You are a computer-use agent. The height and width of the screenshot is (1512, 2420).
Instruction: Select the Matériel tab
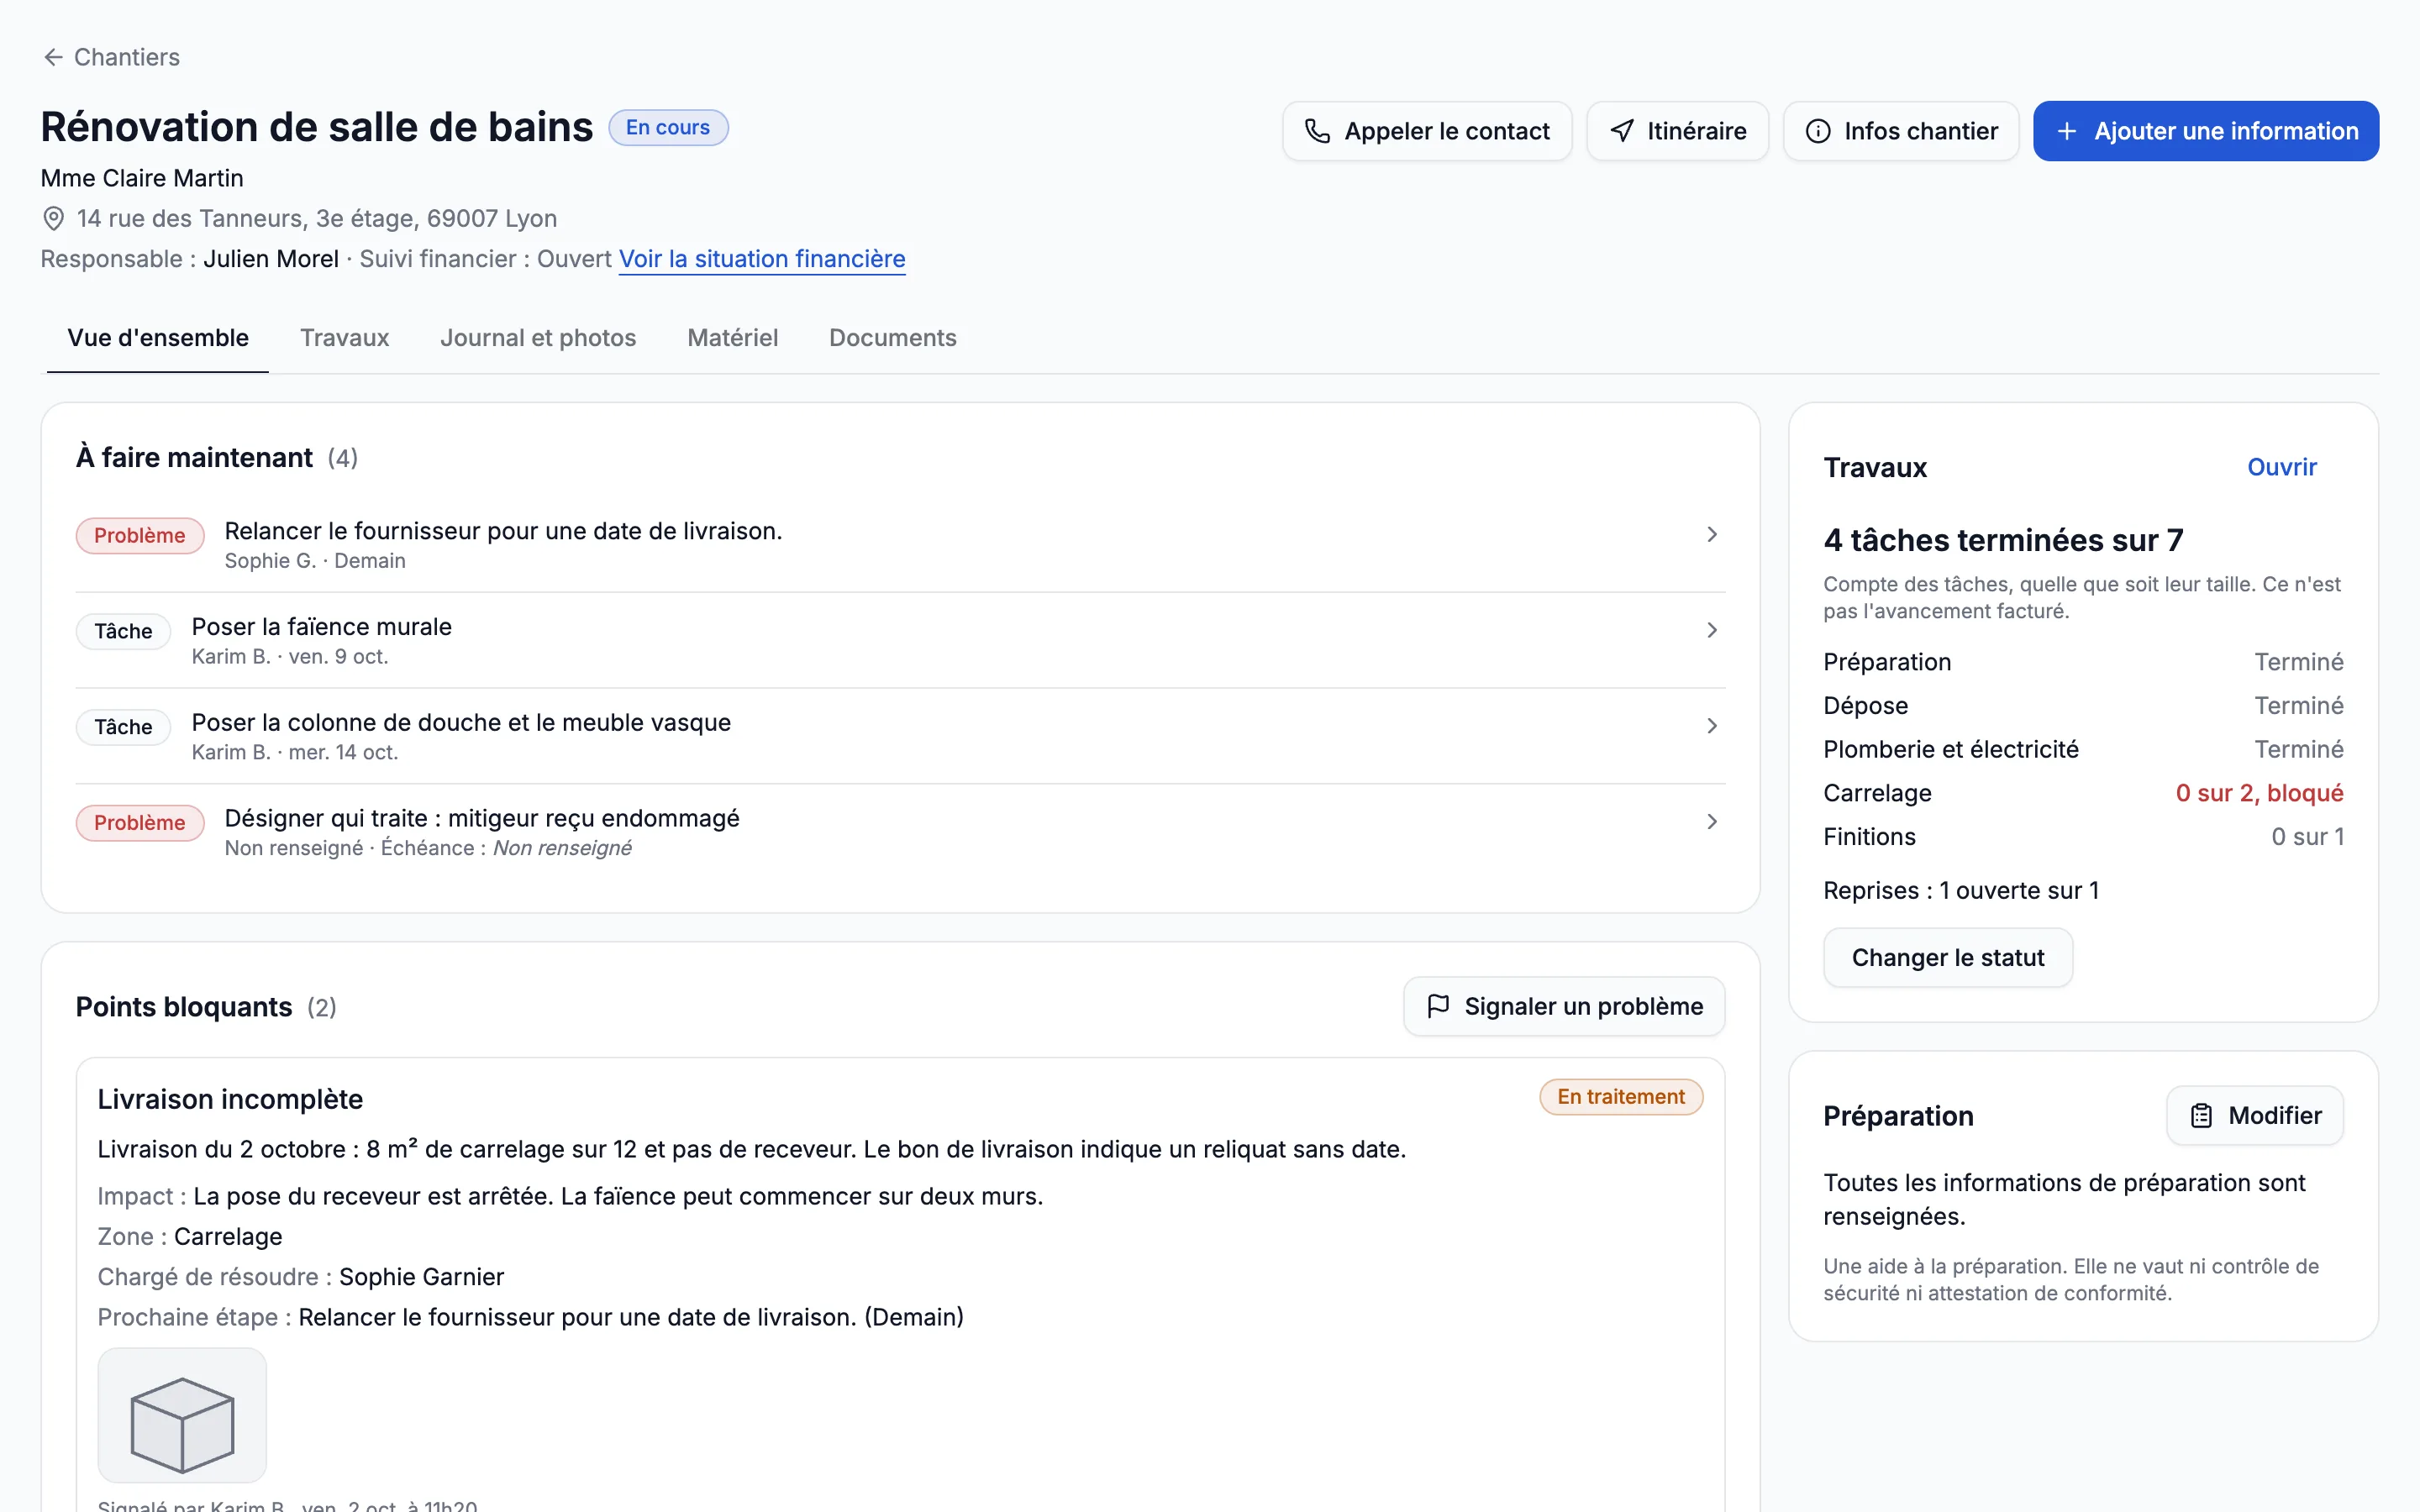coord(732,338)
